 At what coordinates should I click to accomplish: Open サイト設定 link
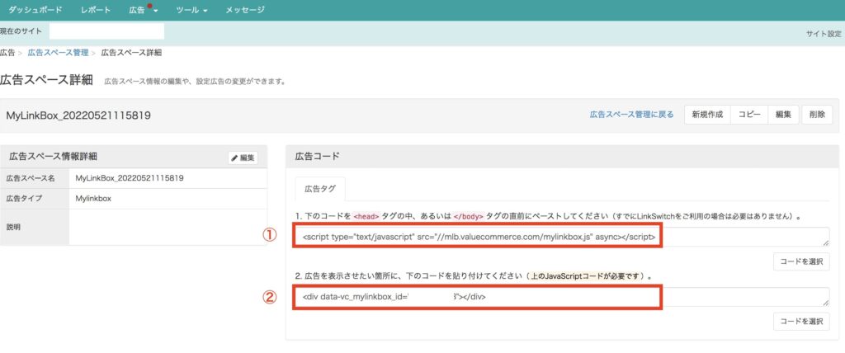[x=824, y=34]
